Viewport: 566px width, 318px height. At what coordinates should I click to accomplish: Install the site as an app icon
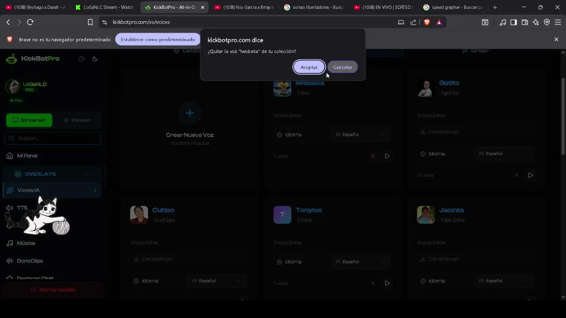coord(401,22)
